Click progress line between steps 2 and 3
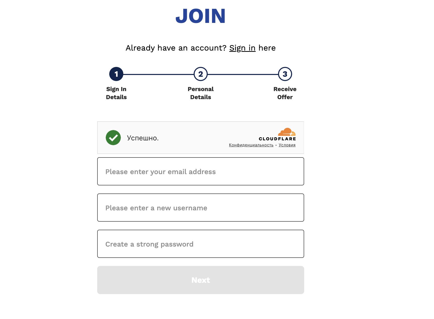This screenshot has height=319, width=434. [243, 74]
